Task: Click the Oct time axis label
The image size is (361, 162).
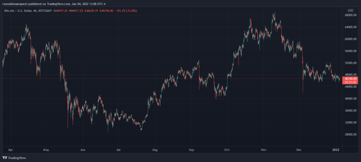Action: [227, 150]
